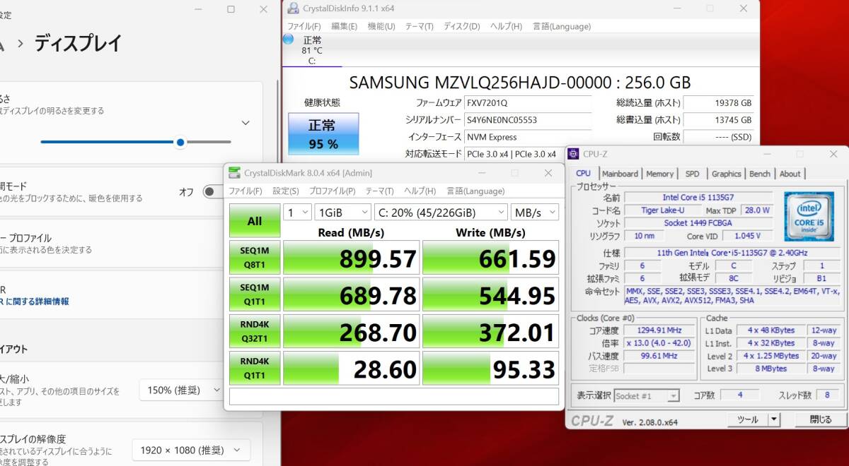
Task: Click the total host reads value 19378 GB
Action: [x=719, y=103]
